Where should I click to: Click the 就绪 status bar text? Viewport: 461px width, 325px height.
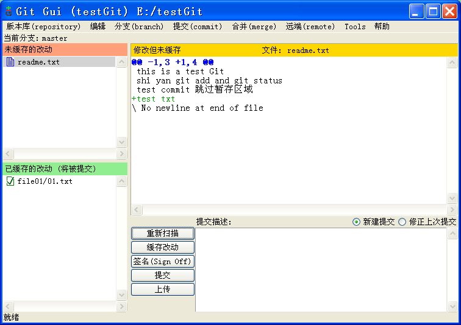(11, 317)
